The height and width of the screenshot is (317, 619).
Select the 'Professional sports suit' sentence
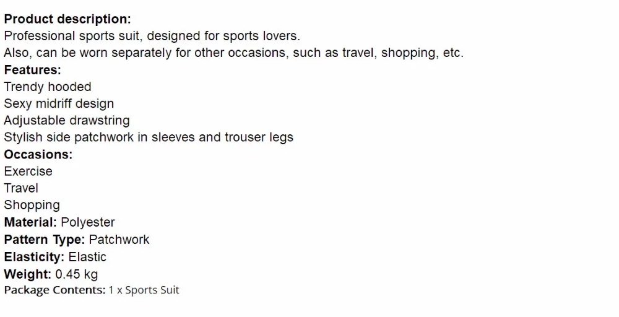152,36
